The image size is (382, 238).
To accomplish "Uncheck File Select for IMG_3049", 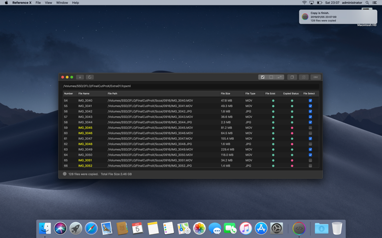I will [x=310, y=149].
